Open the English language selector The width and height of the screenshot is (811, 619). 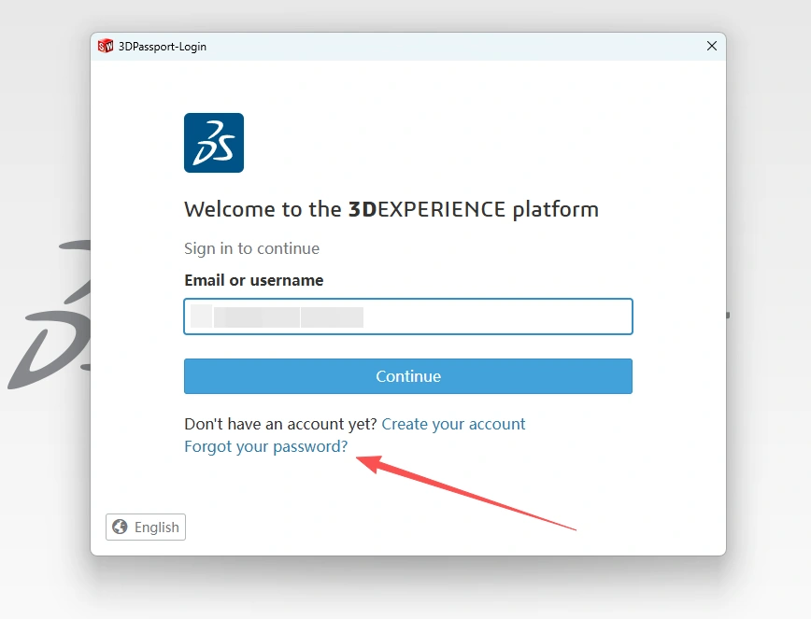click(x=146, y=527)
